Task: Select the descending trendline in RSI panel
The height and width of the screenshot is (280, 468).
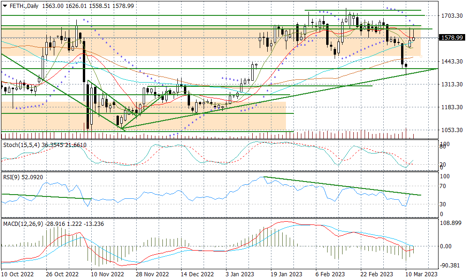Action: click(x=342, y=186)
